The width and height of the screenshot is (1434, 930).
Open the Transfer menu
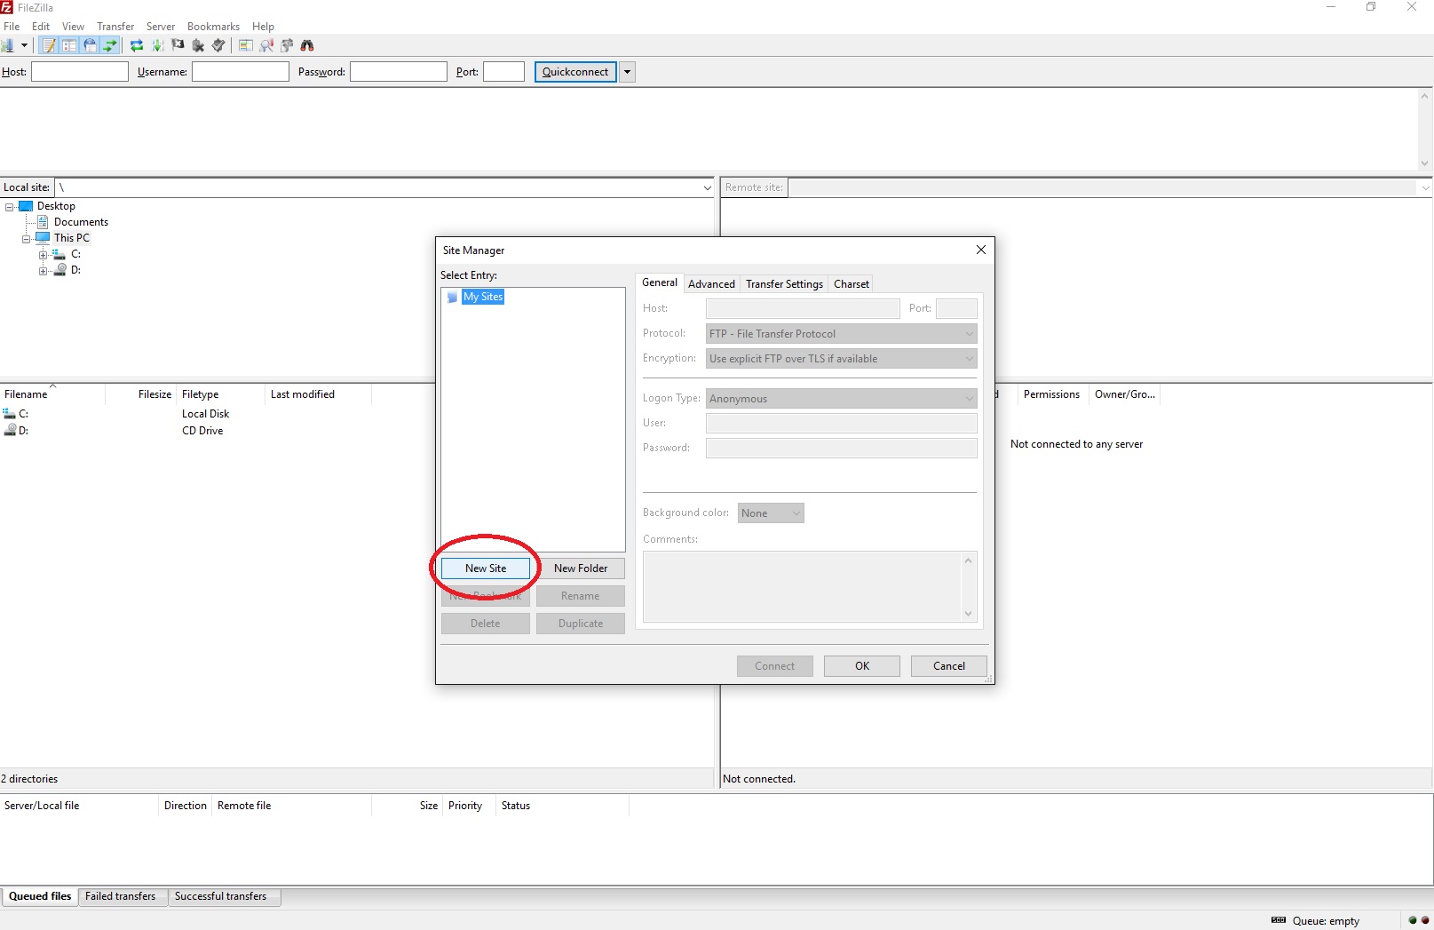click(115, 27)
